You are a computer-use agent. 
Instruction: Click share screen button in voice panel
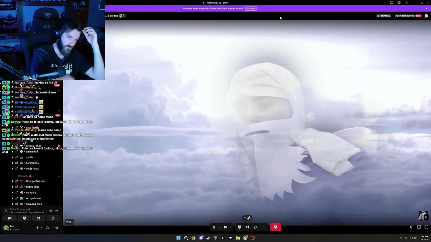click(x=24, y=218)
